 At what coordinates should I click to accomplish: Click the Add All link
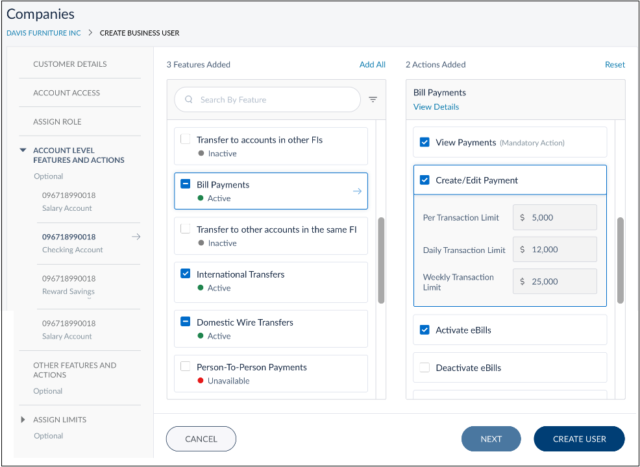(x=372, y=65)
